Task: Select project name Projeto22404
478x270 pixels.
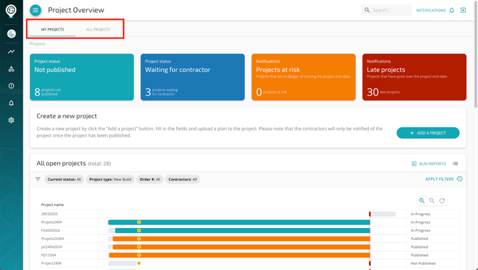Action: 52,239
